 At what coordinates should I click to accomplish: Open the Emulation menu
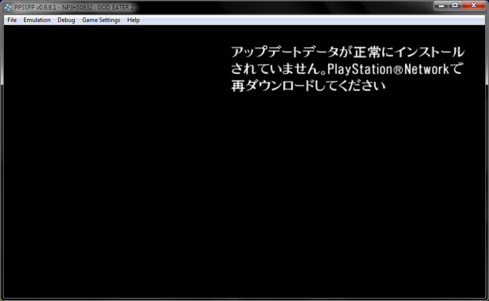coord(37,20)
